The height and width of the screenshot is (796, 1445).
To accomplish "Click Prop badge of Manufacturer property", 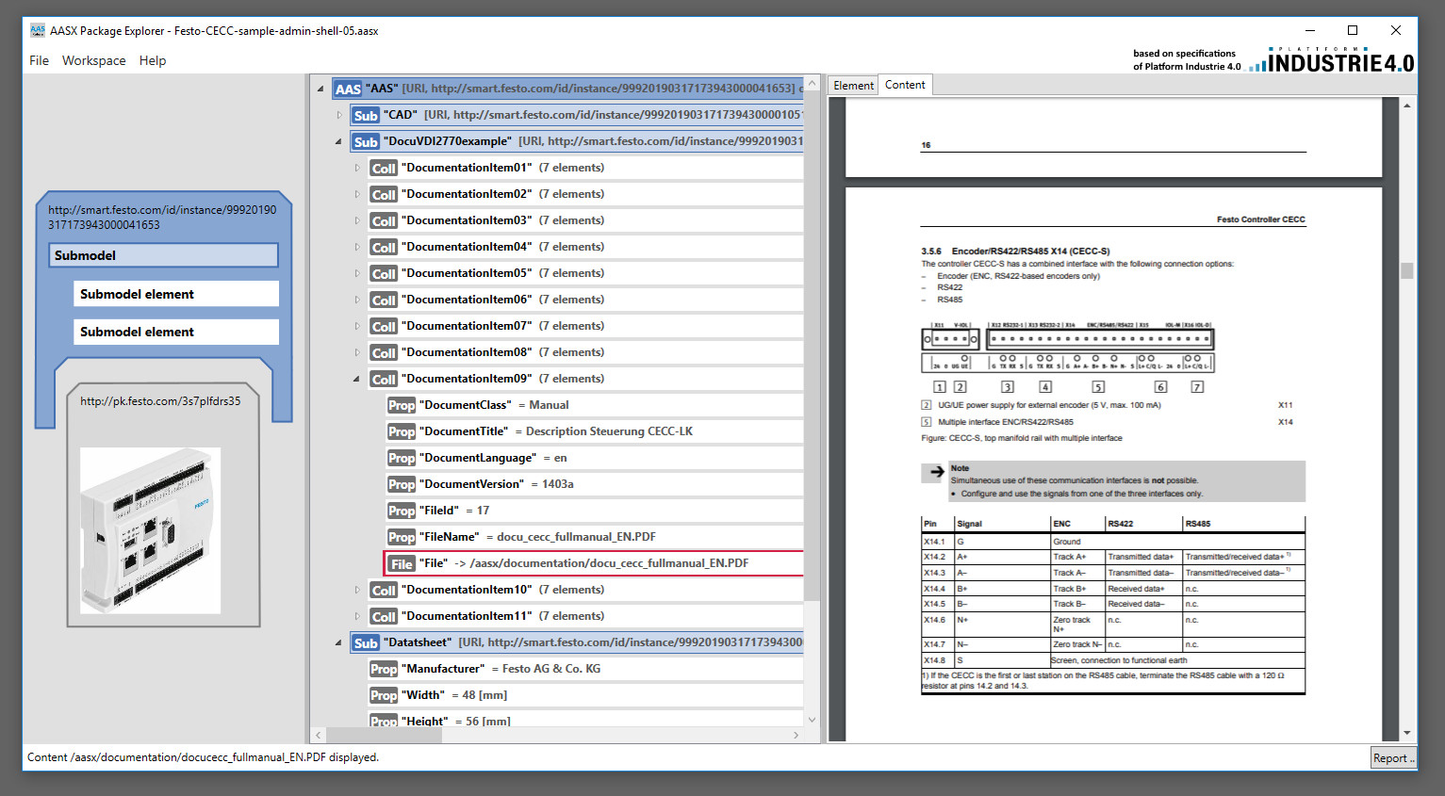I will [384, 669].
